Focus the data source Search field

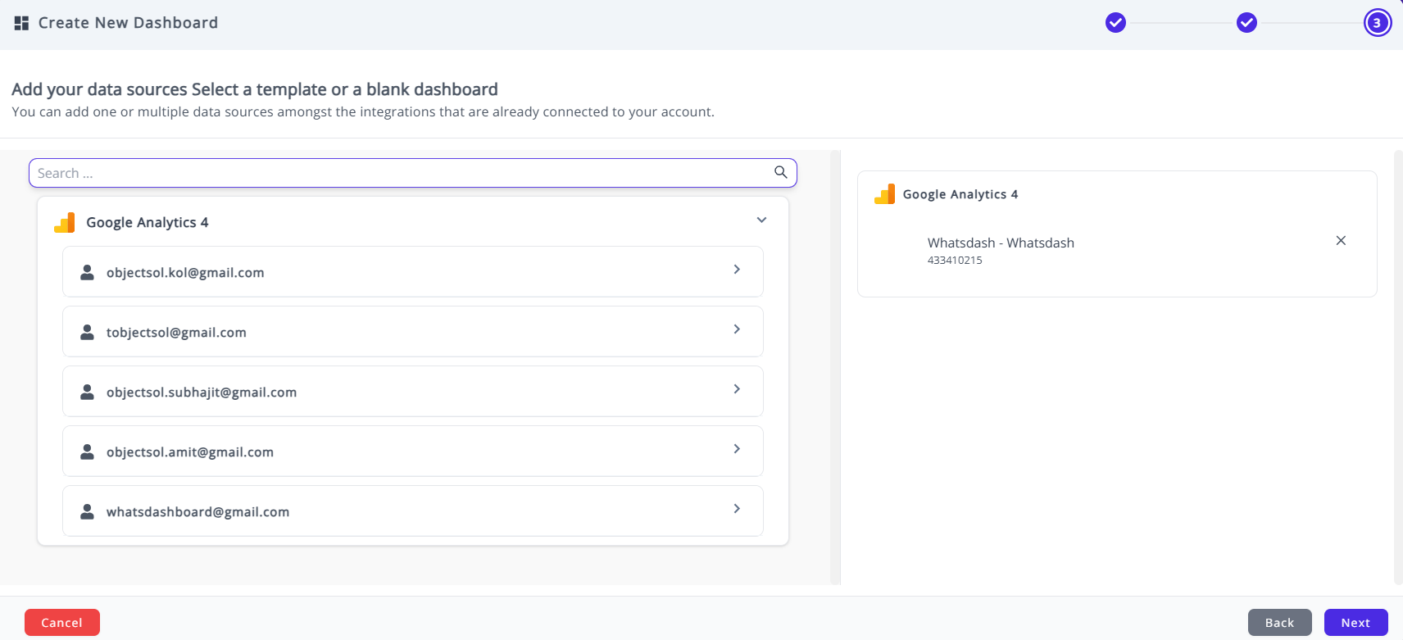(402, 173)
